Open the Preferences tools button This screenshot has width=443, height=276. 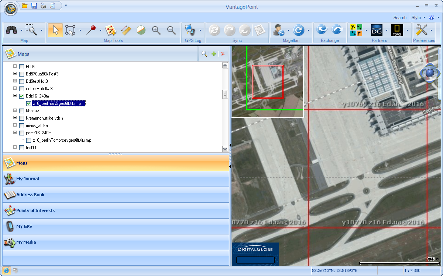pos(421,30)
